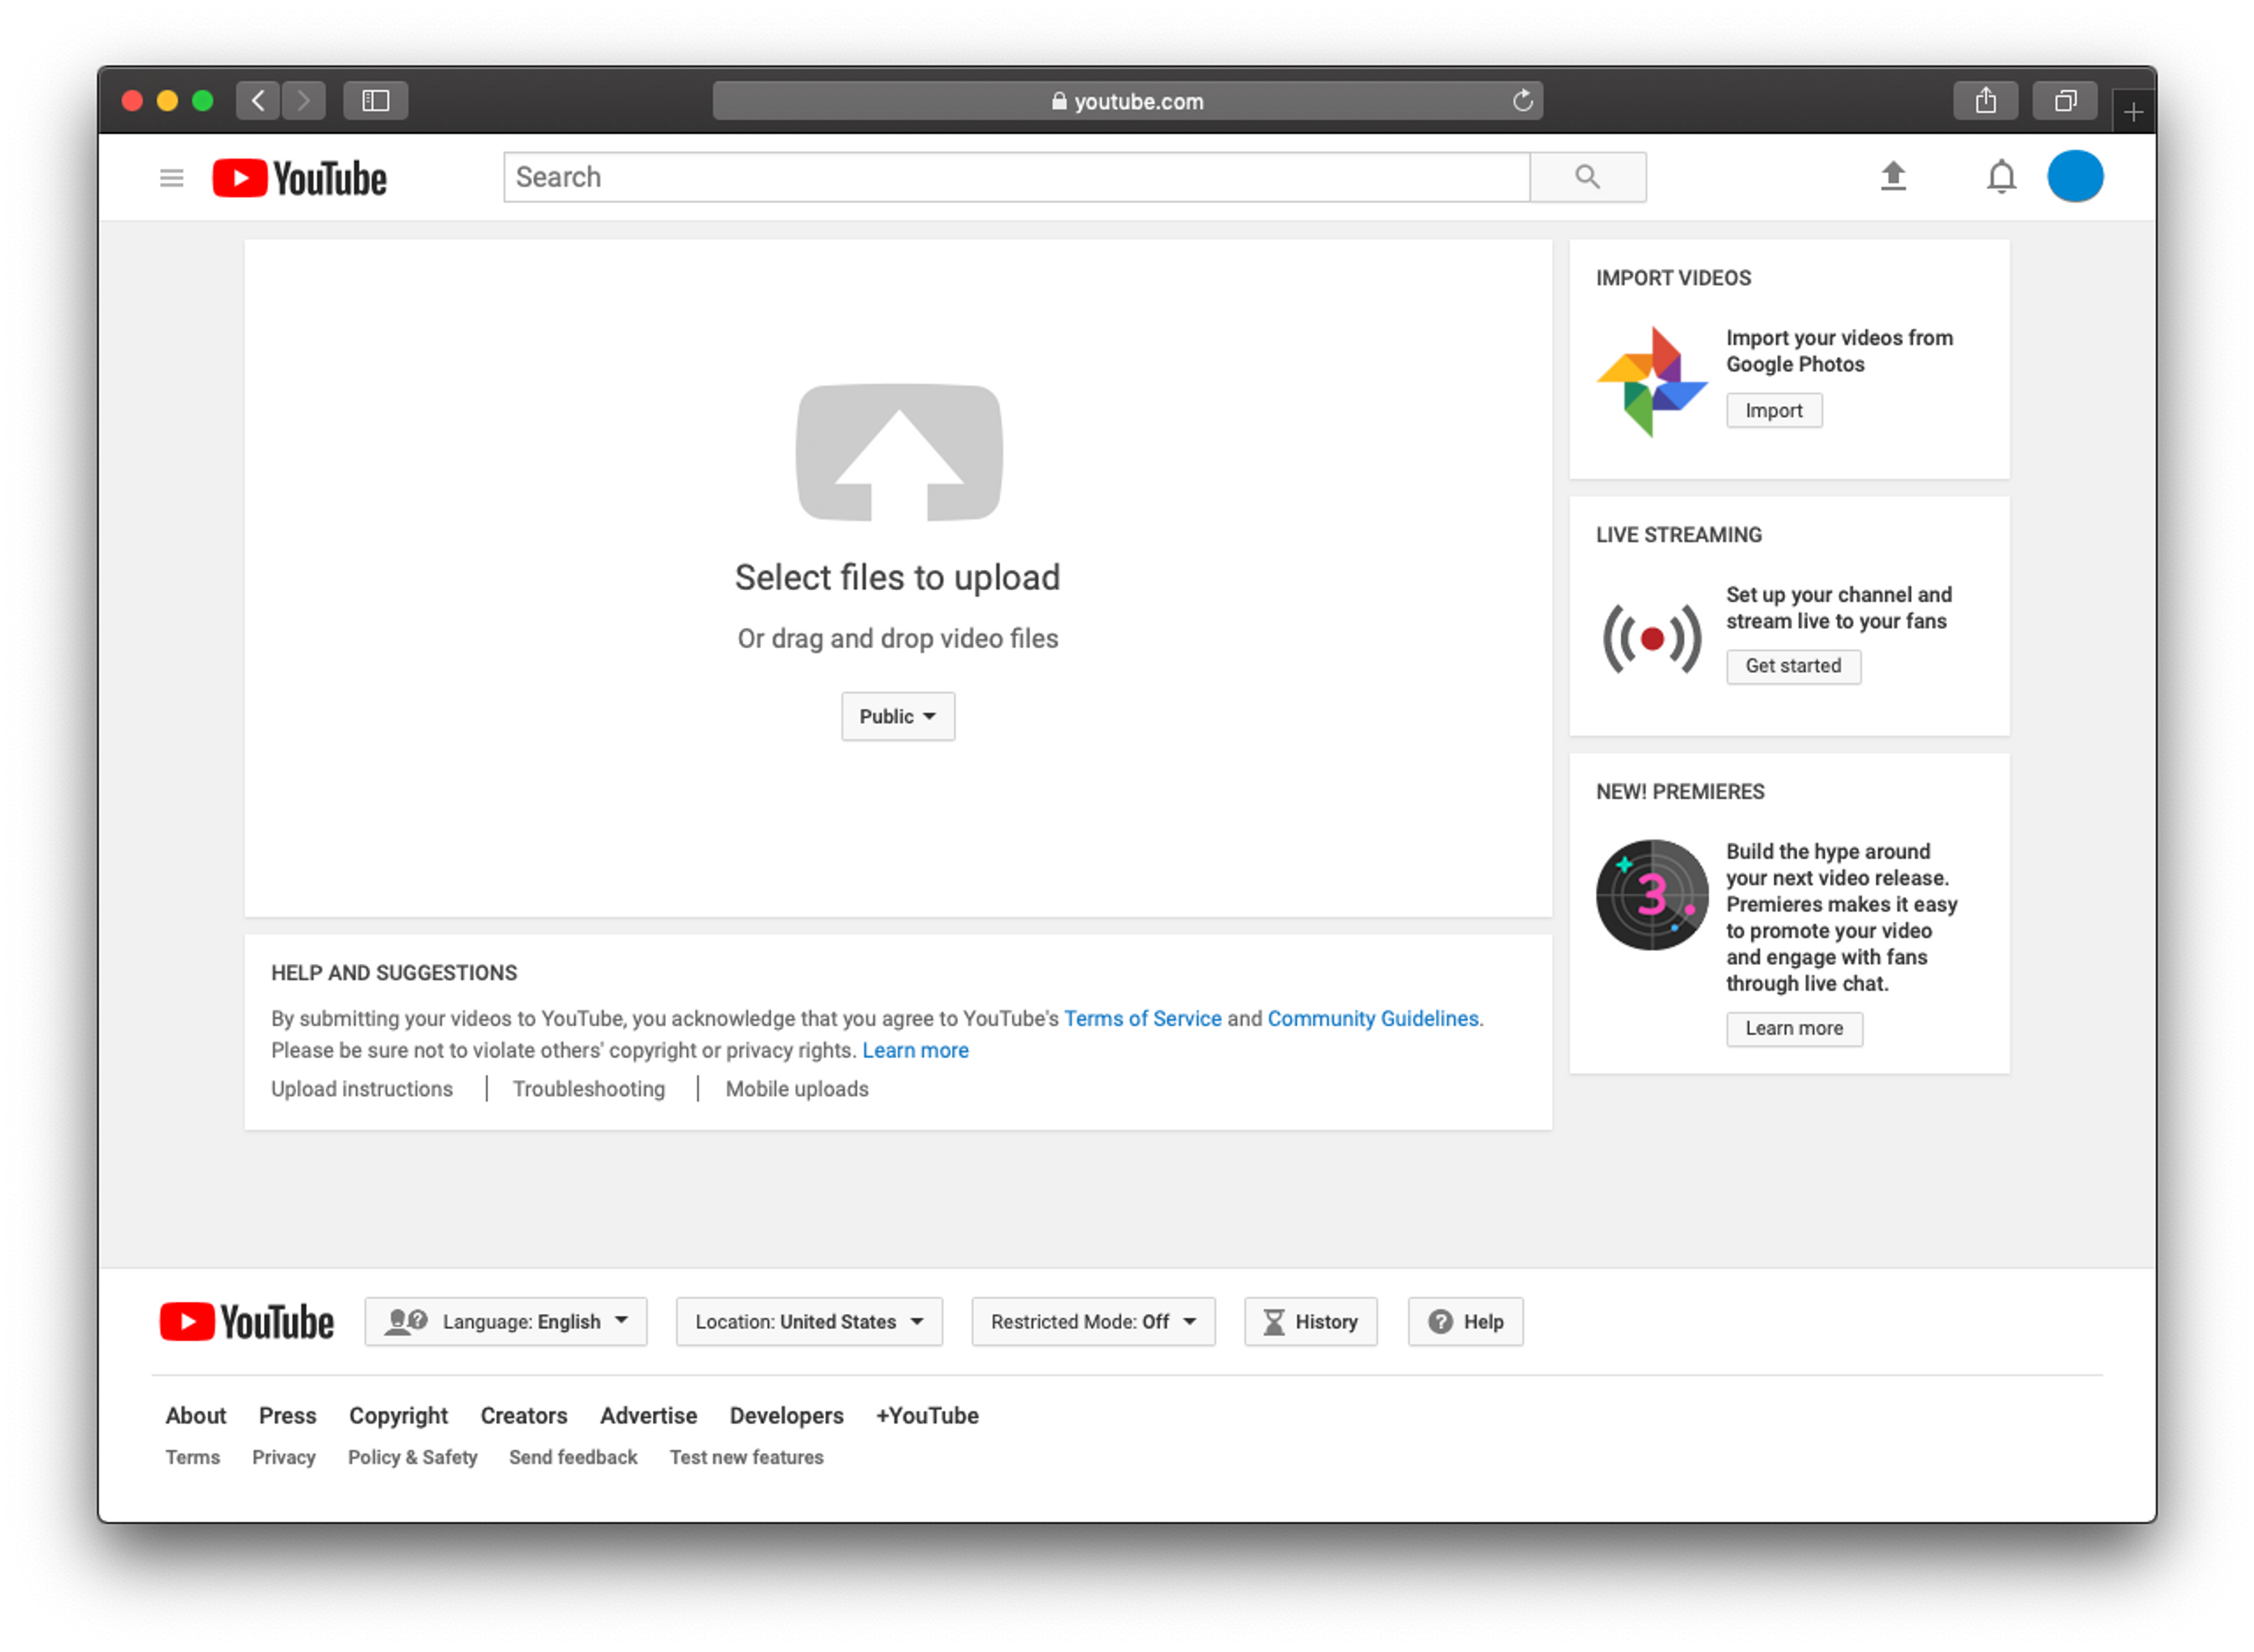
Task: Open the Terms of Service link
Action: 1142,1018
